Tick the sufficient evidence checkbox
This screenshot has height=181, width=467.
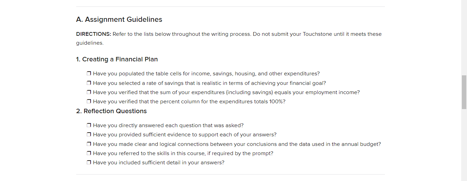tap(89, 135)
